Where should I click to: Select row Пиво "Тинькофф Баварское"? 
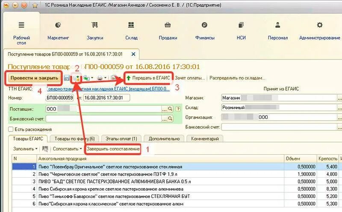click(177, 196)
